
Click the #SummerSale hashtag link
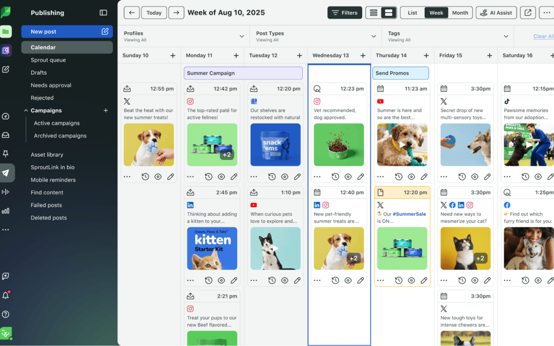tap(409, 214)
